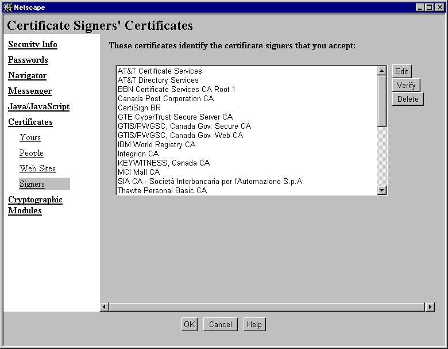Select KEYWITNESS, Canada CA entry

247,163
